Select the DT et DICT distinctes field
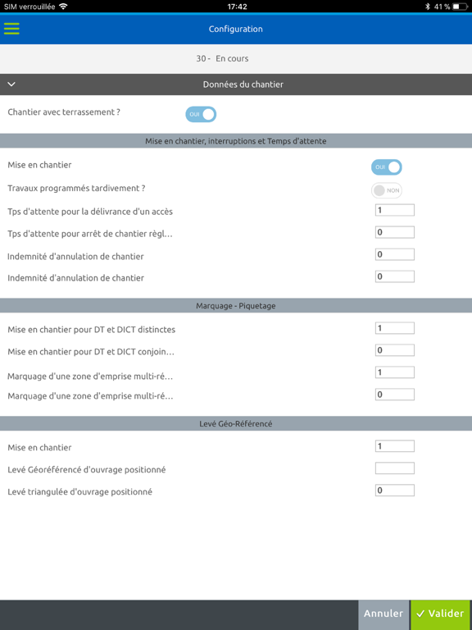The height and width of the screenshot is (630, 472). pyautogui.click(x=394, y=328)
